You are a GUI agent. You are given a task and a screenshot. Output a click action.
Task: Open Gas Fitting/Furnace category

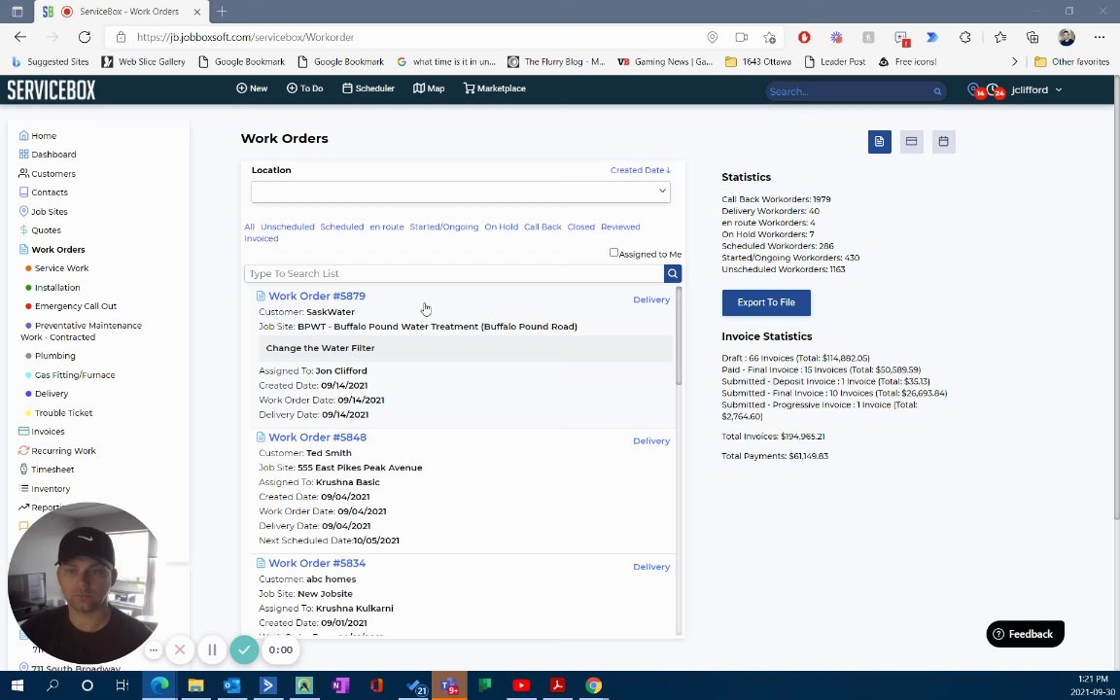[x=70, y=375]
